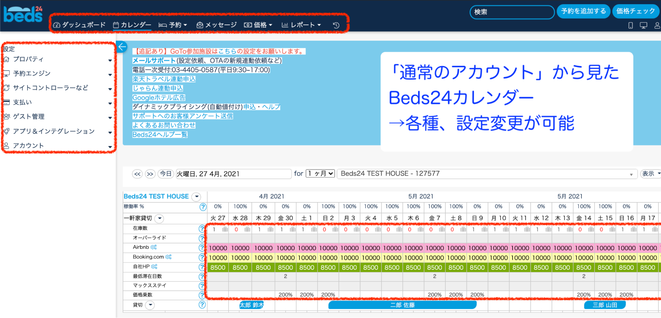The height and width of the screenshot is (318, 661).
Task: Open the 1ヶ月 period dropdown
Action: click(x=320, y=173)
